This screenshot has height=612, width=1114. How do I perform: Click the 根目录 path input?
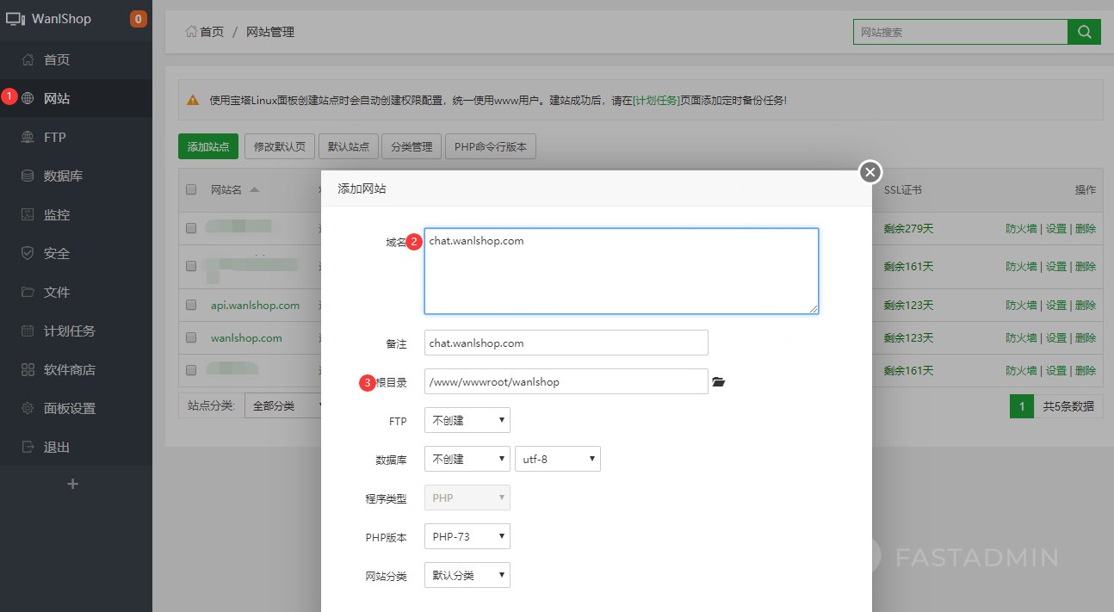(566, 381)
